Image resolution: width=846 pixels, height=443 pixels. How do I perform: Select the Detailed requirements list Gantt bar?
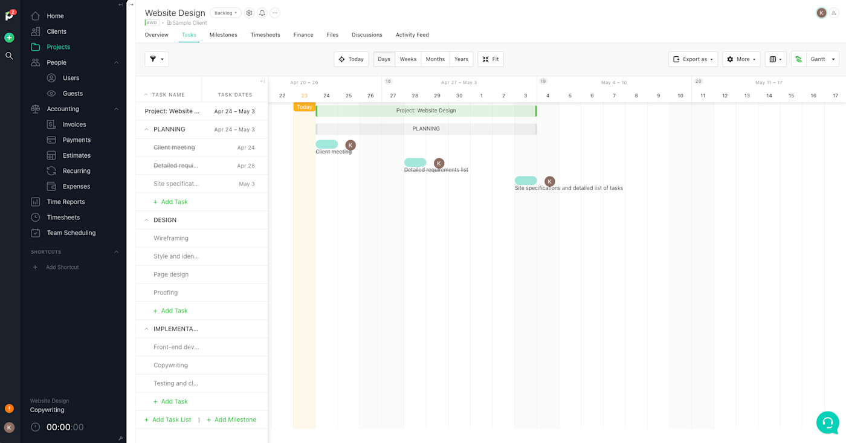point(415,163)
